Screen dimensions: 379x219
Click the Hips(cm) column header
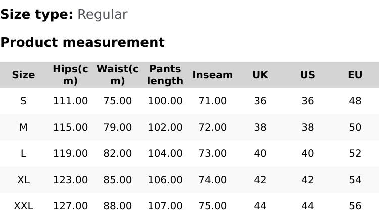click(x=70, y=75)
